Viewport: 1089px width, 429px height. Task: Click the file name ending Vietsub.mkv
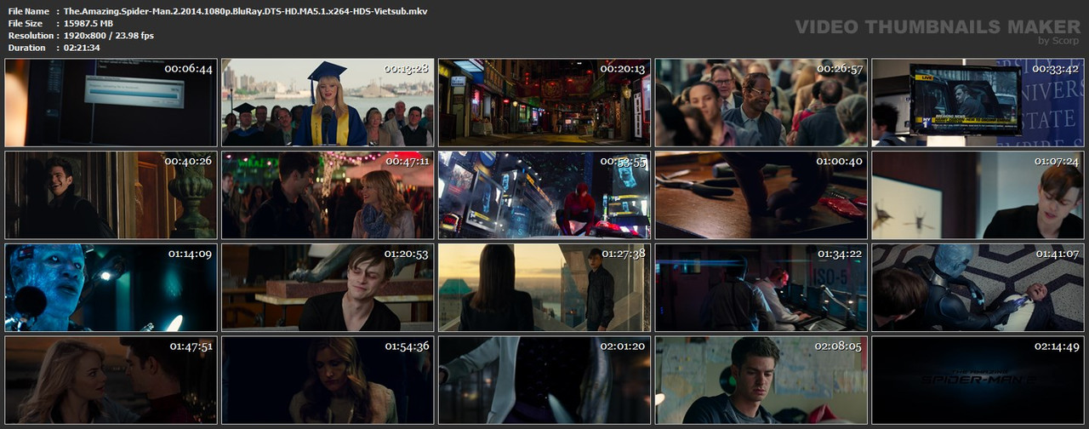click(x=246, y=11)
